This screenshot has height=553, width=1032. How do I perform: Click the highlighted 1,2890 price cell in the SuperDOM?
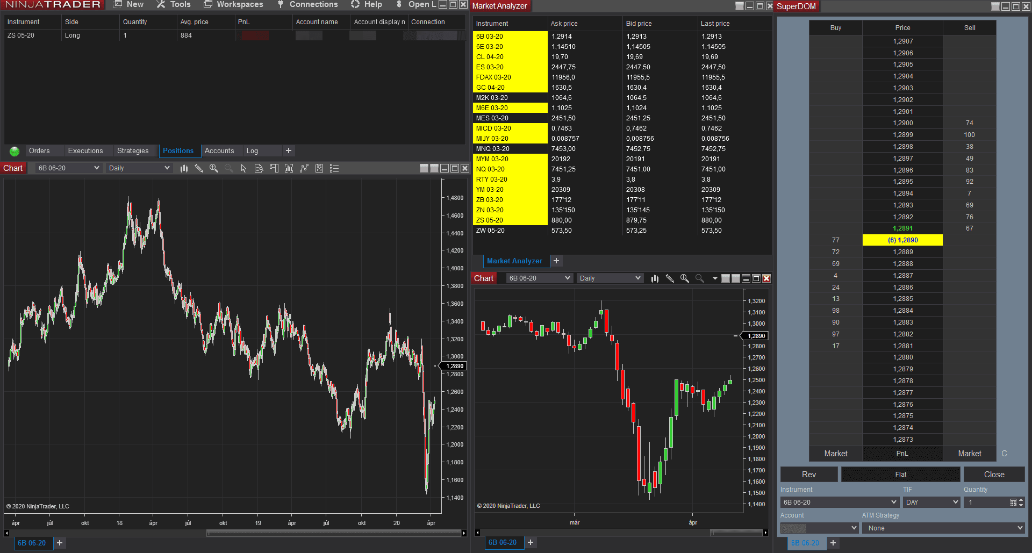[902, 240]
